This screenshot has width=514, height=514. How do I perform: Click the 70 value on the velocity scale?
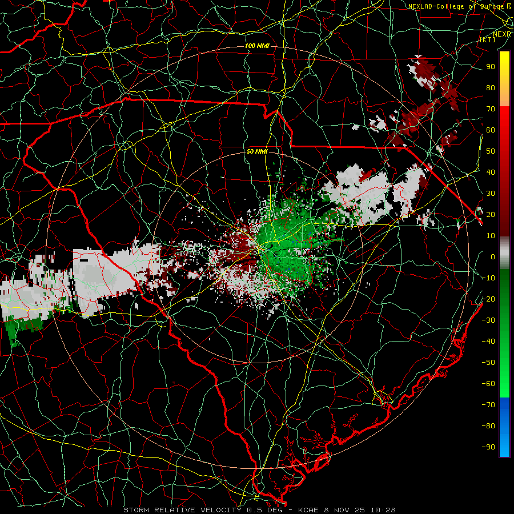pyautogui.click(x=491, y=109)
